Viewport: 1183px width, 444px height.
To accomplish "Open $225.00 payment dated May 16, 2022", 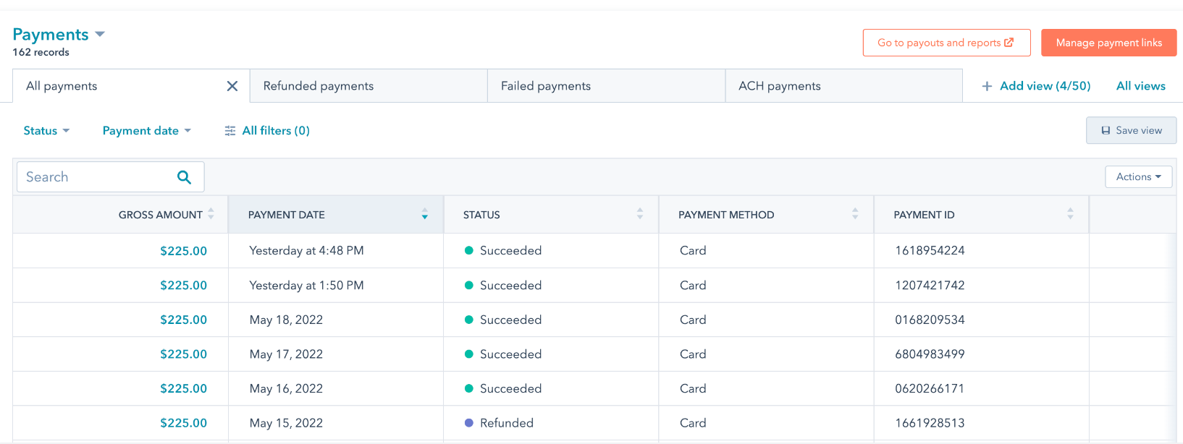I will click(x=183, y=388).
